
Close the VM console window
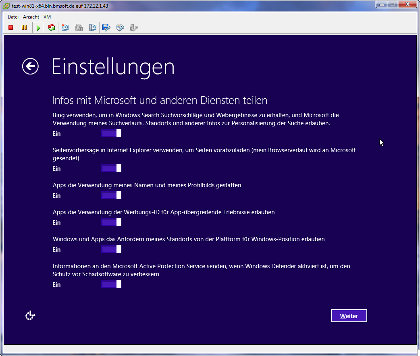408,4
